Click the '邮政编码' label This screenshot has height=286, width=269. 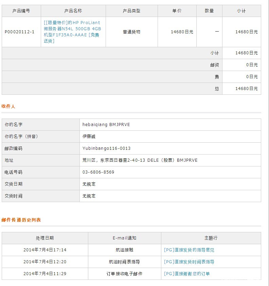[x=14, y=148]
